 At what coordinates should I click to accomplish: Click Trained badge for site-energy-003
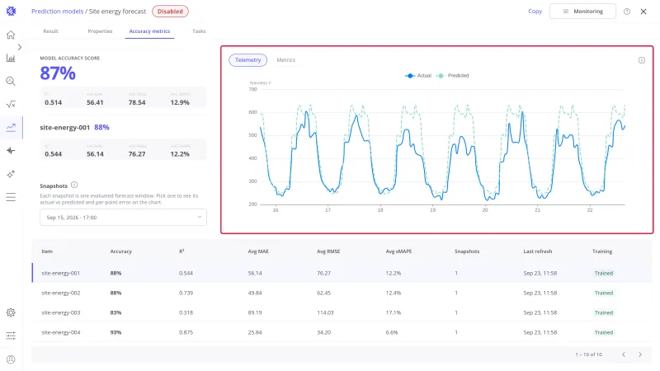[x=604, y=312]
